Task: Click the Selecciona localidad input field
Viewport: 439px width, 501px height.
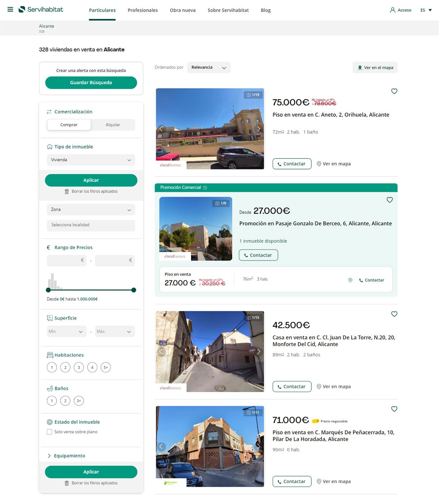Action: click(91, 225)
